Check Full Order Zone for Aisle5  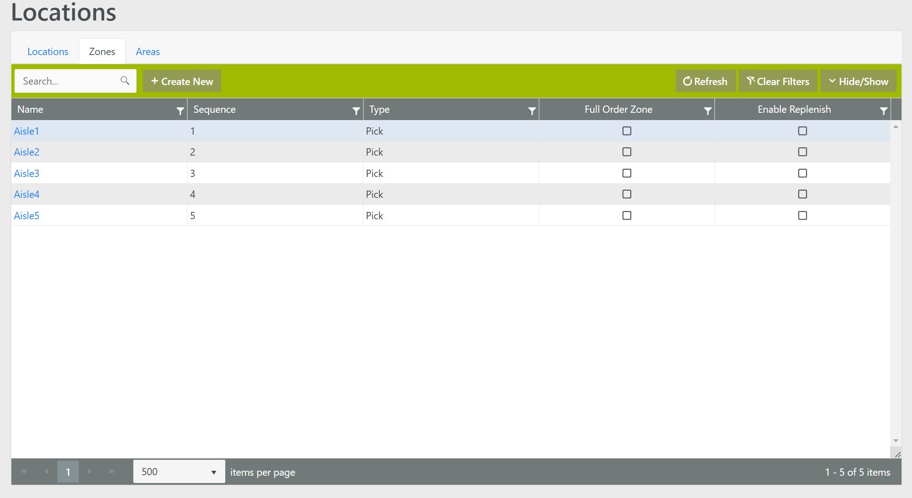click(x=627, y=216)
